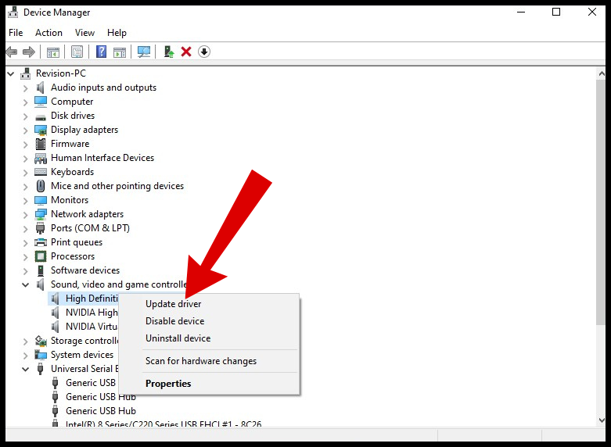The width and height of the screenshot is (611, 447).
Task: Click the Device Manager title bar icon
Action: (13, 13)
